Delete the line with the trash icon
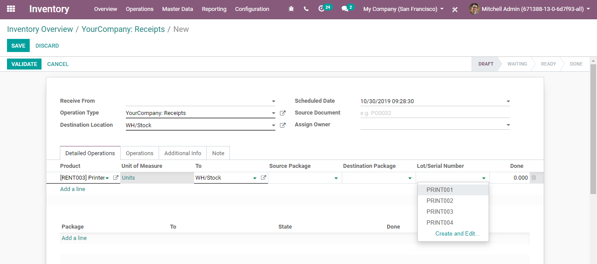597x264 pixels. pyautogui.click(x=534, y=178)
